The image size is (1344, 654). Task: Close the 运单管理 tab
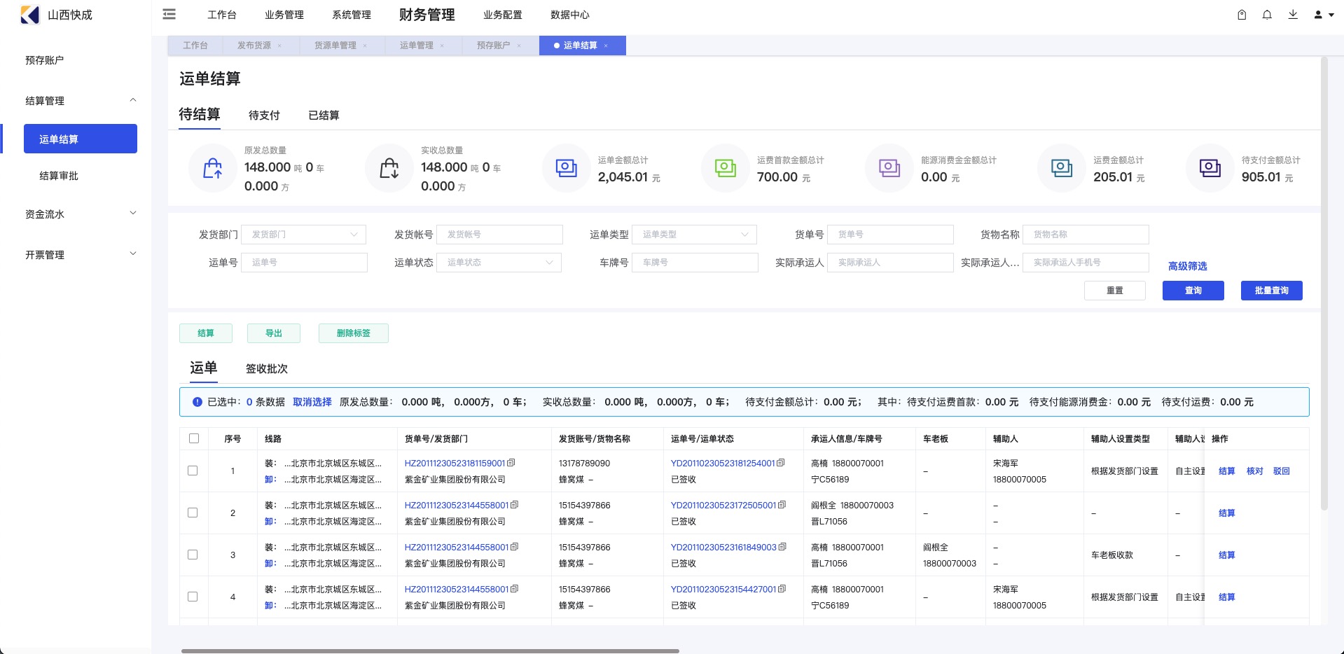442,46
